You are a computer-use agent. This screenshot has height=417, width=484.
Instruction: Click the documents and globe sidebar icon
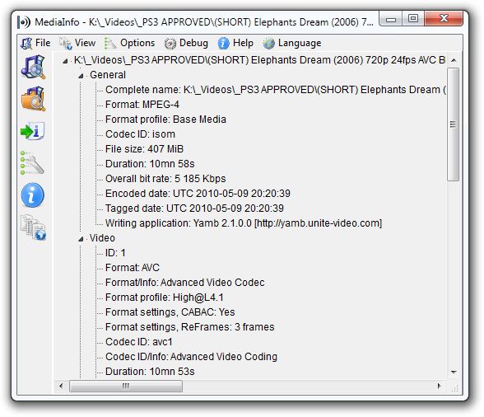[33, 227]
